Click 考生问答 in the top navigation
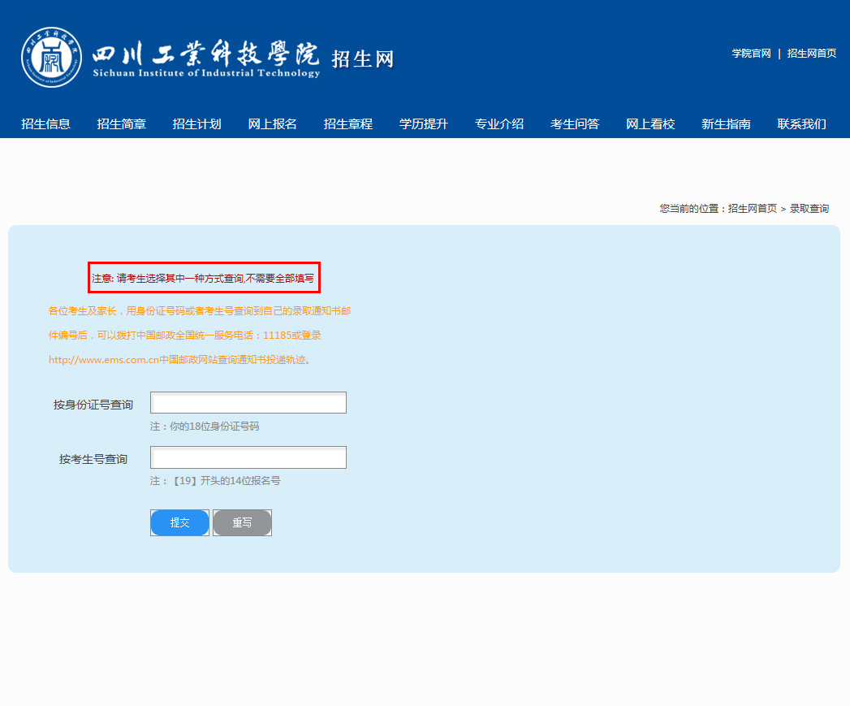This screenshot has width=850, height=706. [574, 124]
